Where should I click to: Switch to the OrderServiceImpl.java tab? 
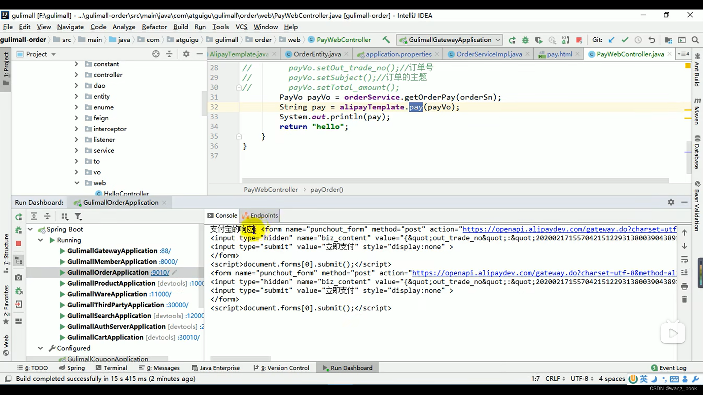point(489,54)
